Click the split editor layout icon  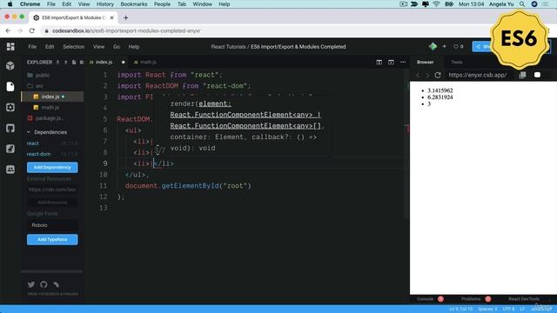(379, 62)
